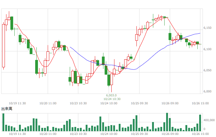The width and height of the screenshot is (216, 137).
Task: Click 10/26 09:00 label under volume chart
Action: pos(170,134)
